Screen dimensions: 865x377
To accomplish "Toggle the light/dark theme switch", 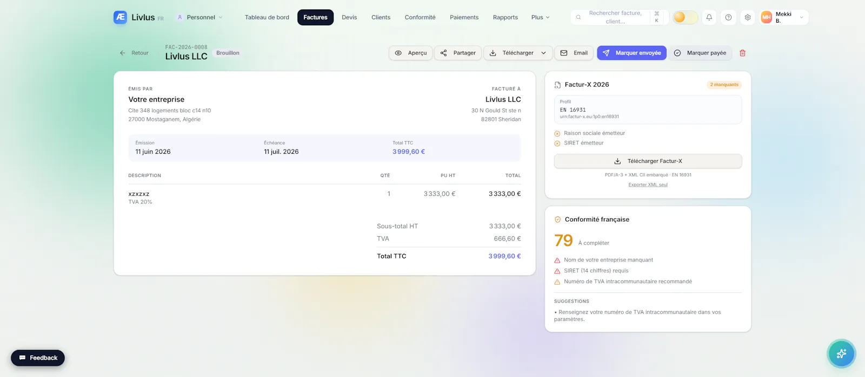I will 685,17.
